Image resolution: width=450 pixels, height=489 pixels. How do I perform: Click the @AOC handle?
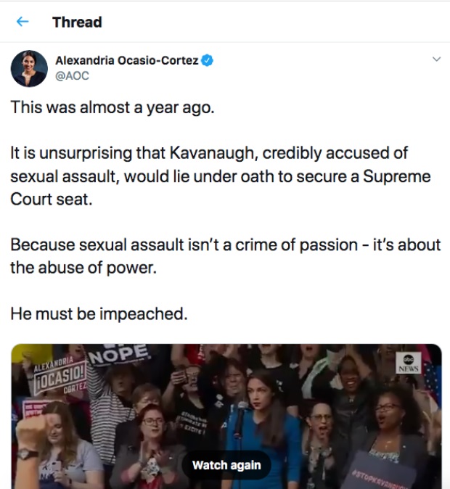tap(72, 75)
